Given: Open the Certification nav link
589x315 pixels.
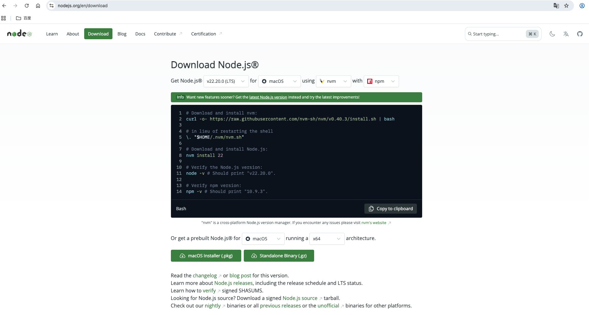Looking at the screenshot, I should tap(206, 34).
